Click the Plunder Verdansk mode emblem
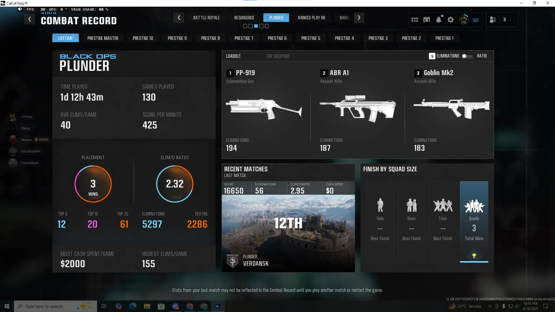 click(232, 261)
